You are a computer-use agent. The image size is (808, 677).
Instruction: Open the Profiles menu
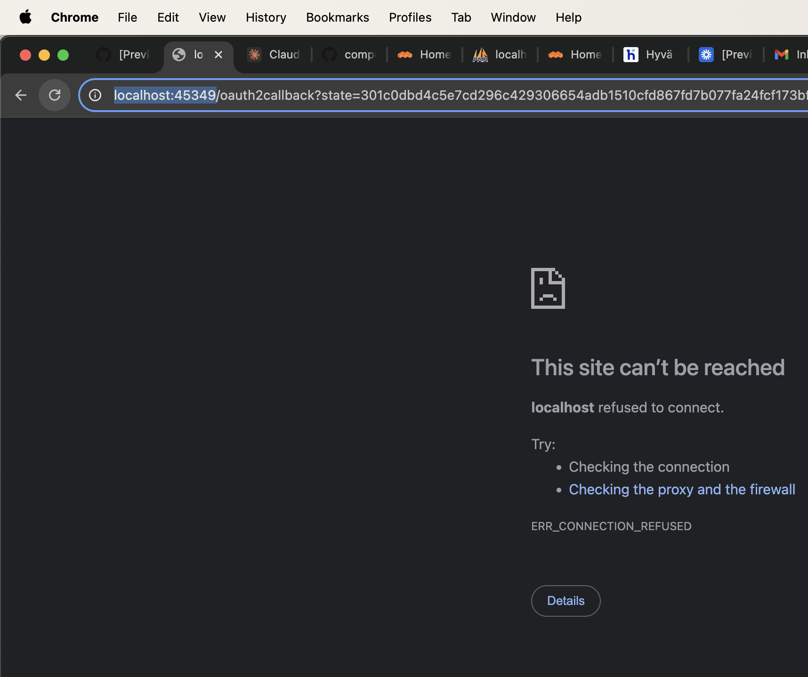pos(410,17)
